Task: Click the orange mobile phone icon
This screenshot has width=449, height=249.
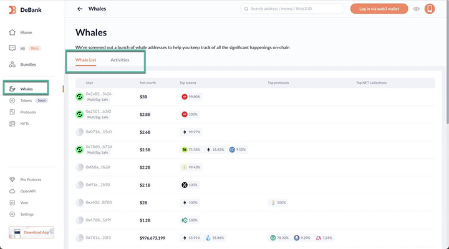Action: point(430,9)
